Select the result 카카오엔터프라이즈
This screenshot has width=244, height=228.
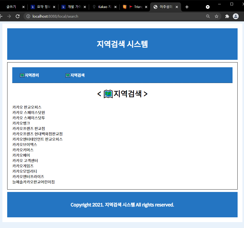click(x=28, y=176)
